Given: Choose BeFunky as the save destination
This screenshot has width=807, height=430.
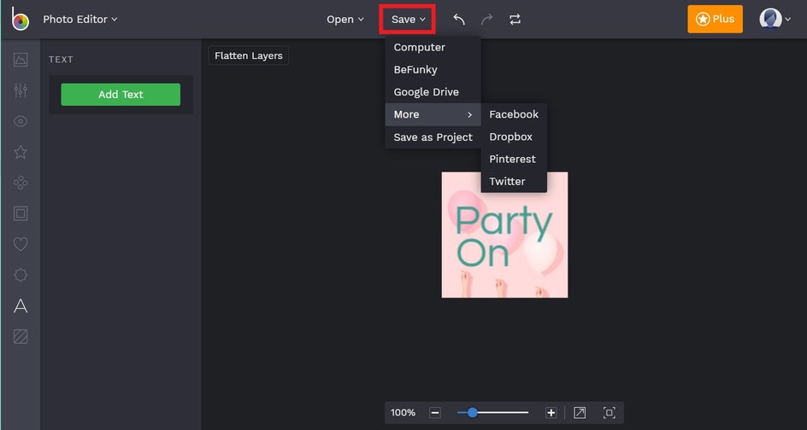Looking at the screenshot, I should (x=433, y=70).
